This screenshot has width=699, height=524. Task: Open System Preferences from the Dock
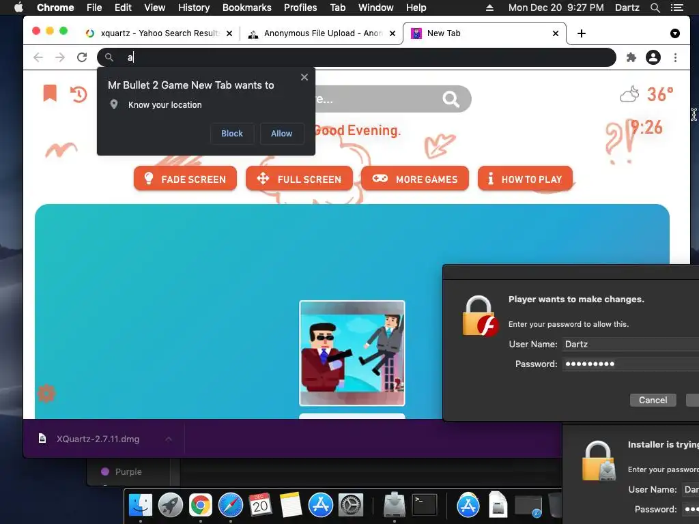pos(351,506)
